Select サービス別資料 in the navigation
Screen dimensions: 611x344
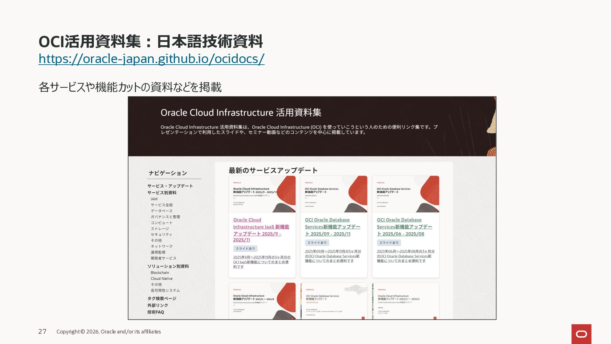coord(162,193)
